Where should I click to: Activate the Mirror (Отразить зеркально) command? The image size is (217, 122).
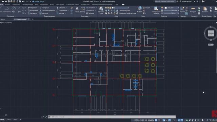tap(47, 11)
